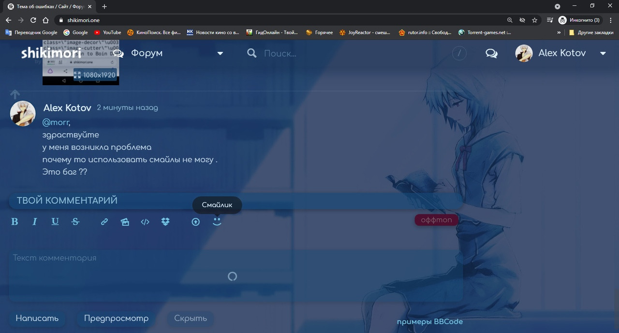
Task: Apply strikethrough formatting
Action: [75, 222]
